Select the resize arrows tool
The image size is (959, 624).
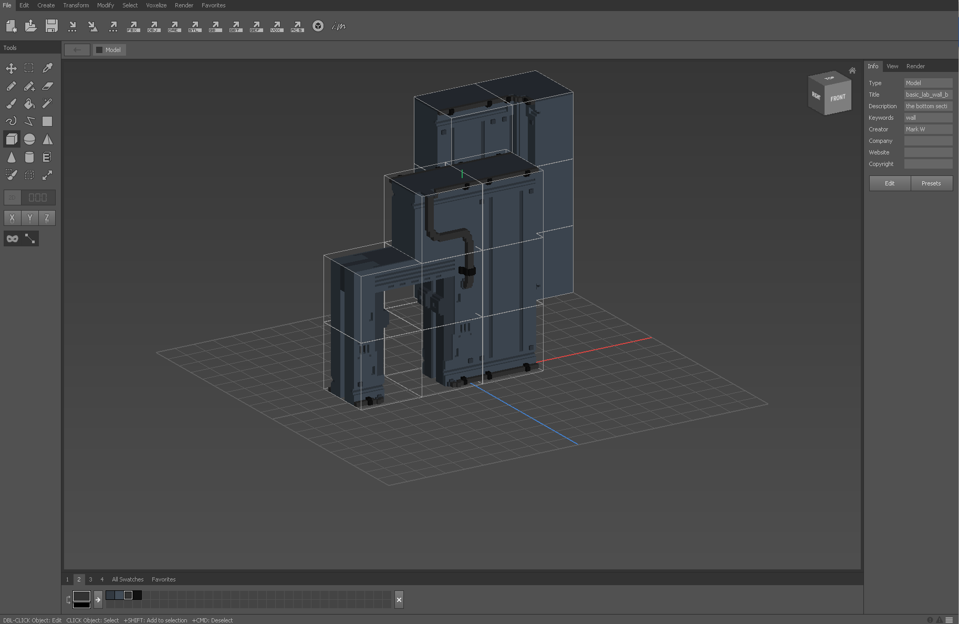tap(47, 175)
